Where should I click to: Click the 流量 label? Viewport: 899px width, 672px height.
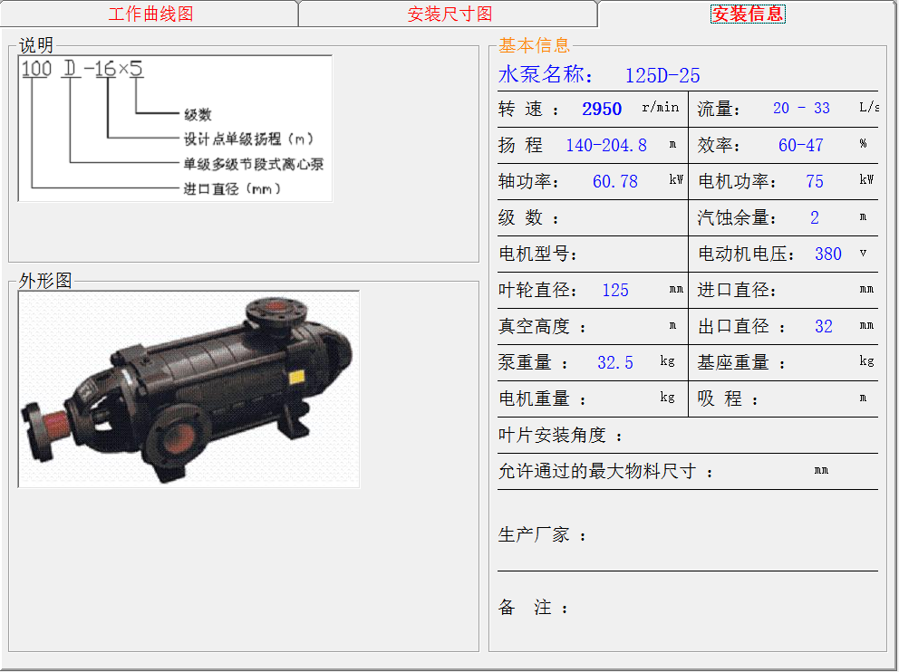719,109
